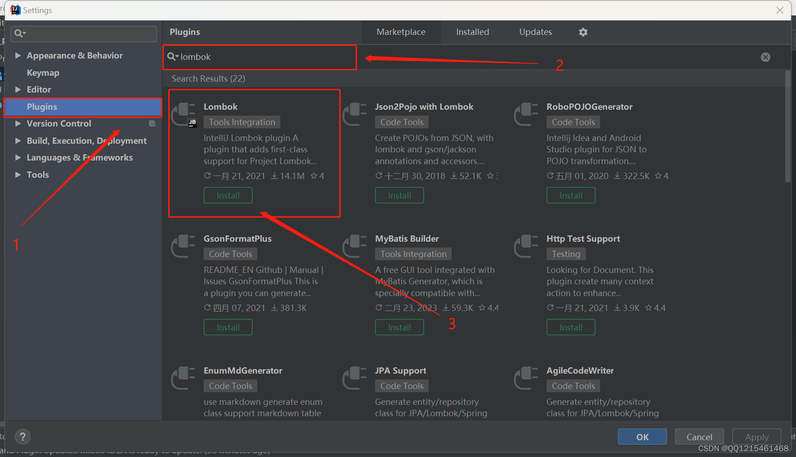
Task: Click the Version Control project-level icon
Action: [x=152, y=124]
